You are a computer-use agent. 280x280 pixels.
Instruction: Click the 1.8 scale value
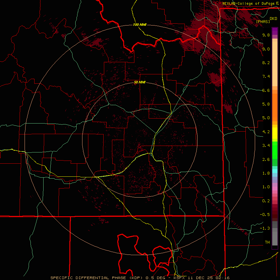(266, 173)
